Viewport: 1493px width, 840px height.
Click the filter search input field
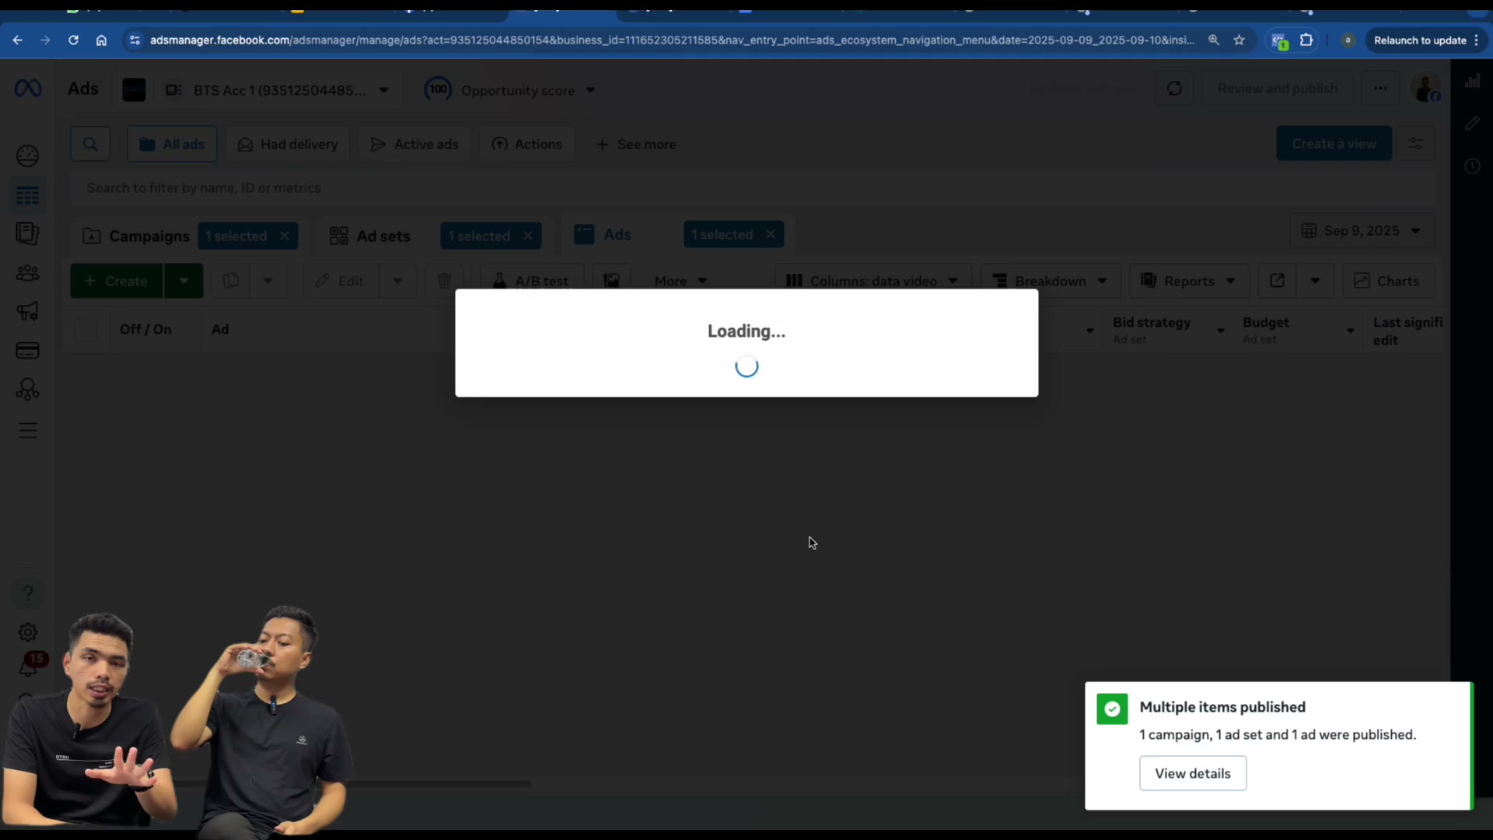[x=751, y=188]
